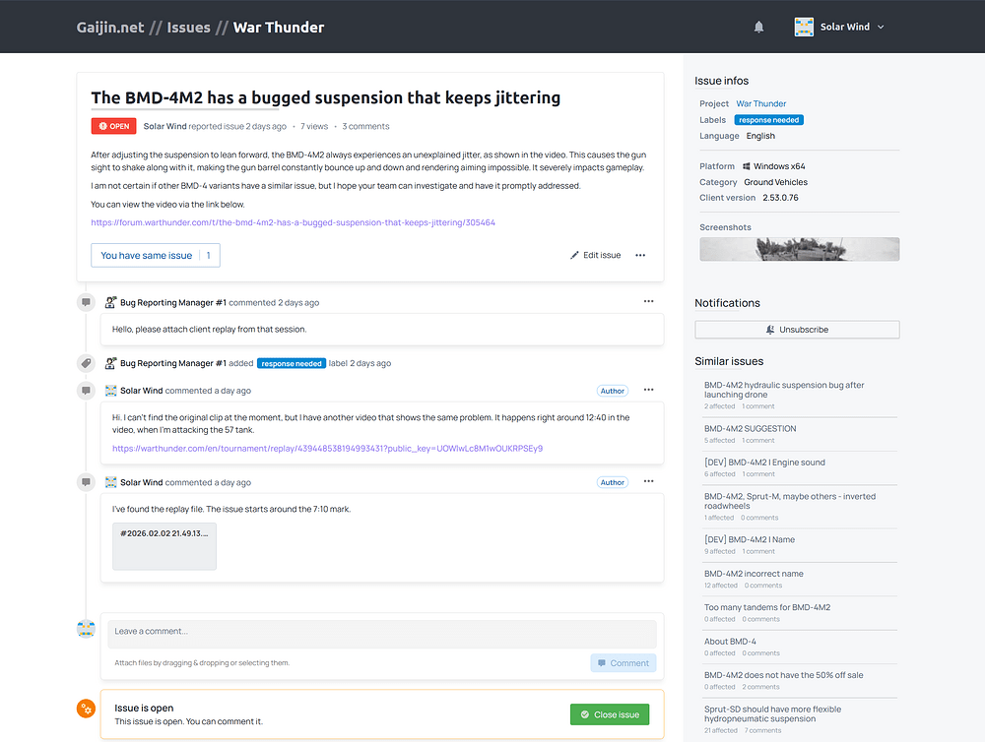Screen dimensions: 985x742
Task: Click the orange issue status icon
Action: (87, 708)
